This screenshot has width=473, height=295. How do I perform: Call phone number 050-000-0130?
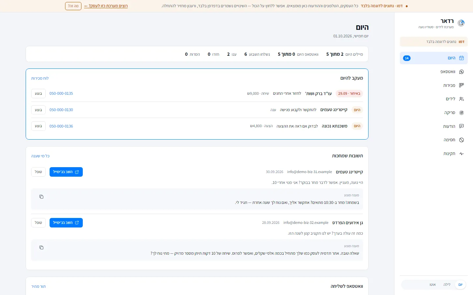tap(61, 110)
